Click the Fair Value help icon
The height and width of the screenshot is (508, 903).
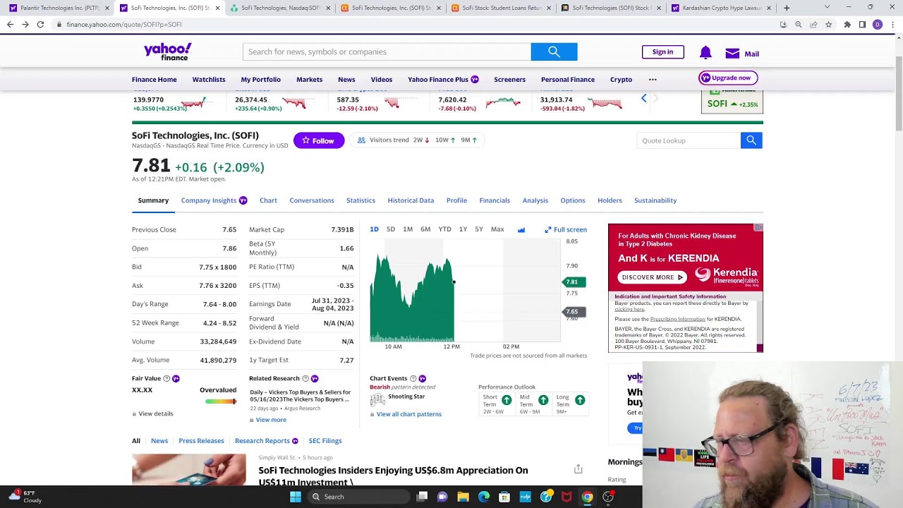[x=166, y=378]
